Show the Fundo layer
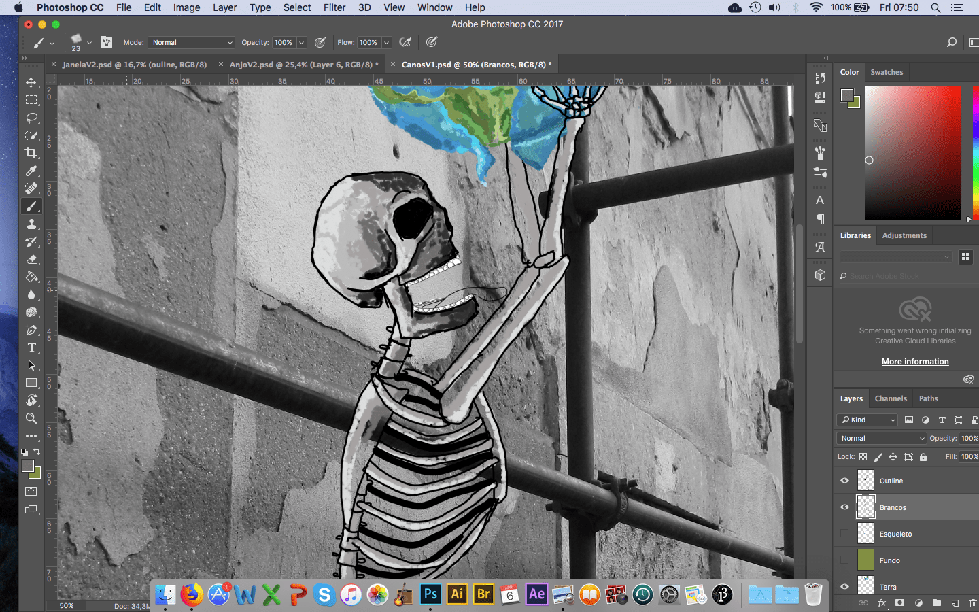 pyautogui.click(x=844, y=560)
